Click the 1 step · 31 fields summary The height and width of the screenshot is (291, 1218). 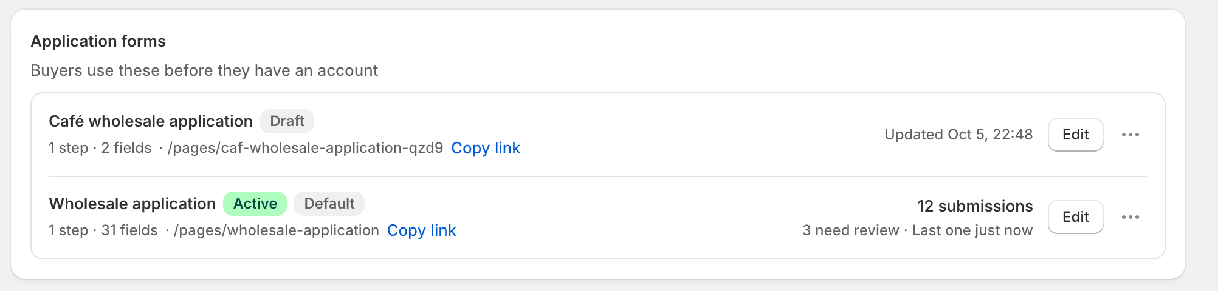pyautogui.click(x=103, y=230)
